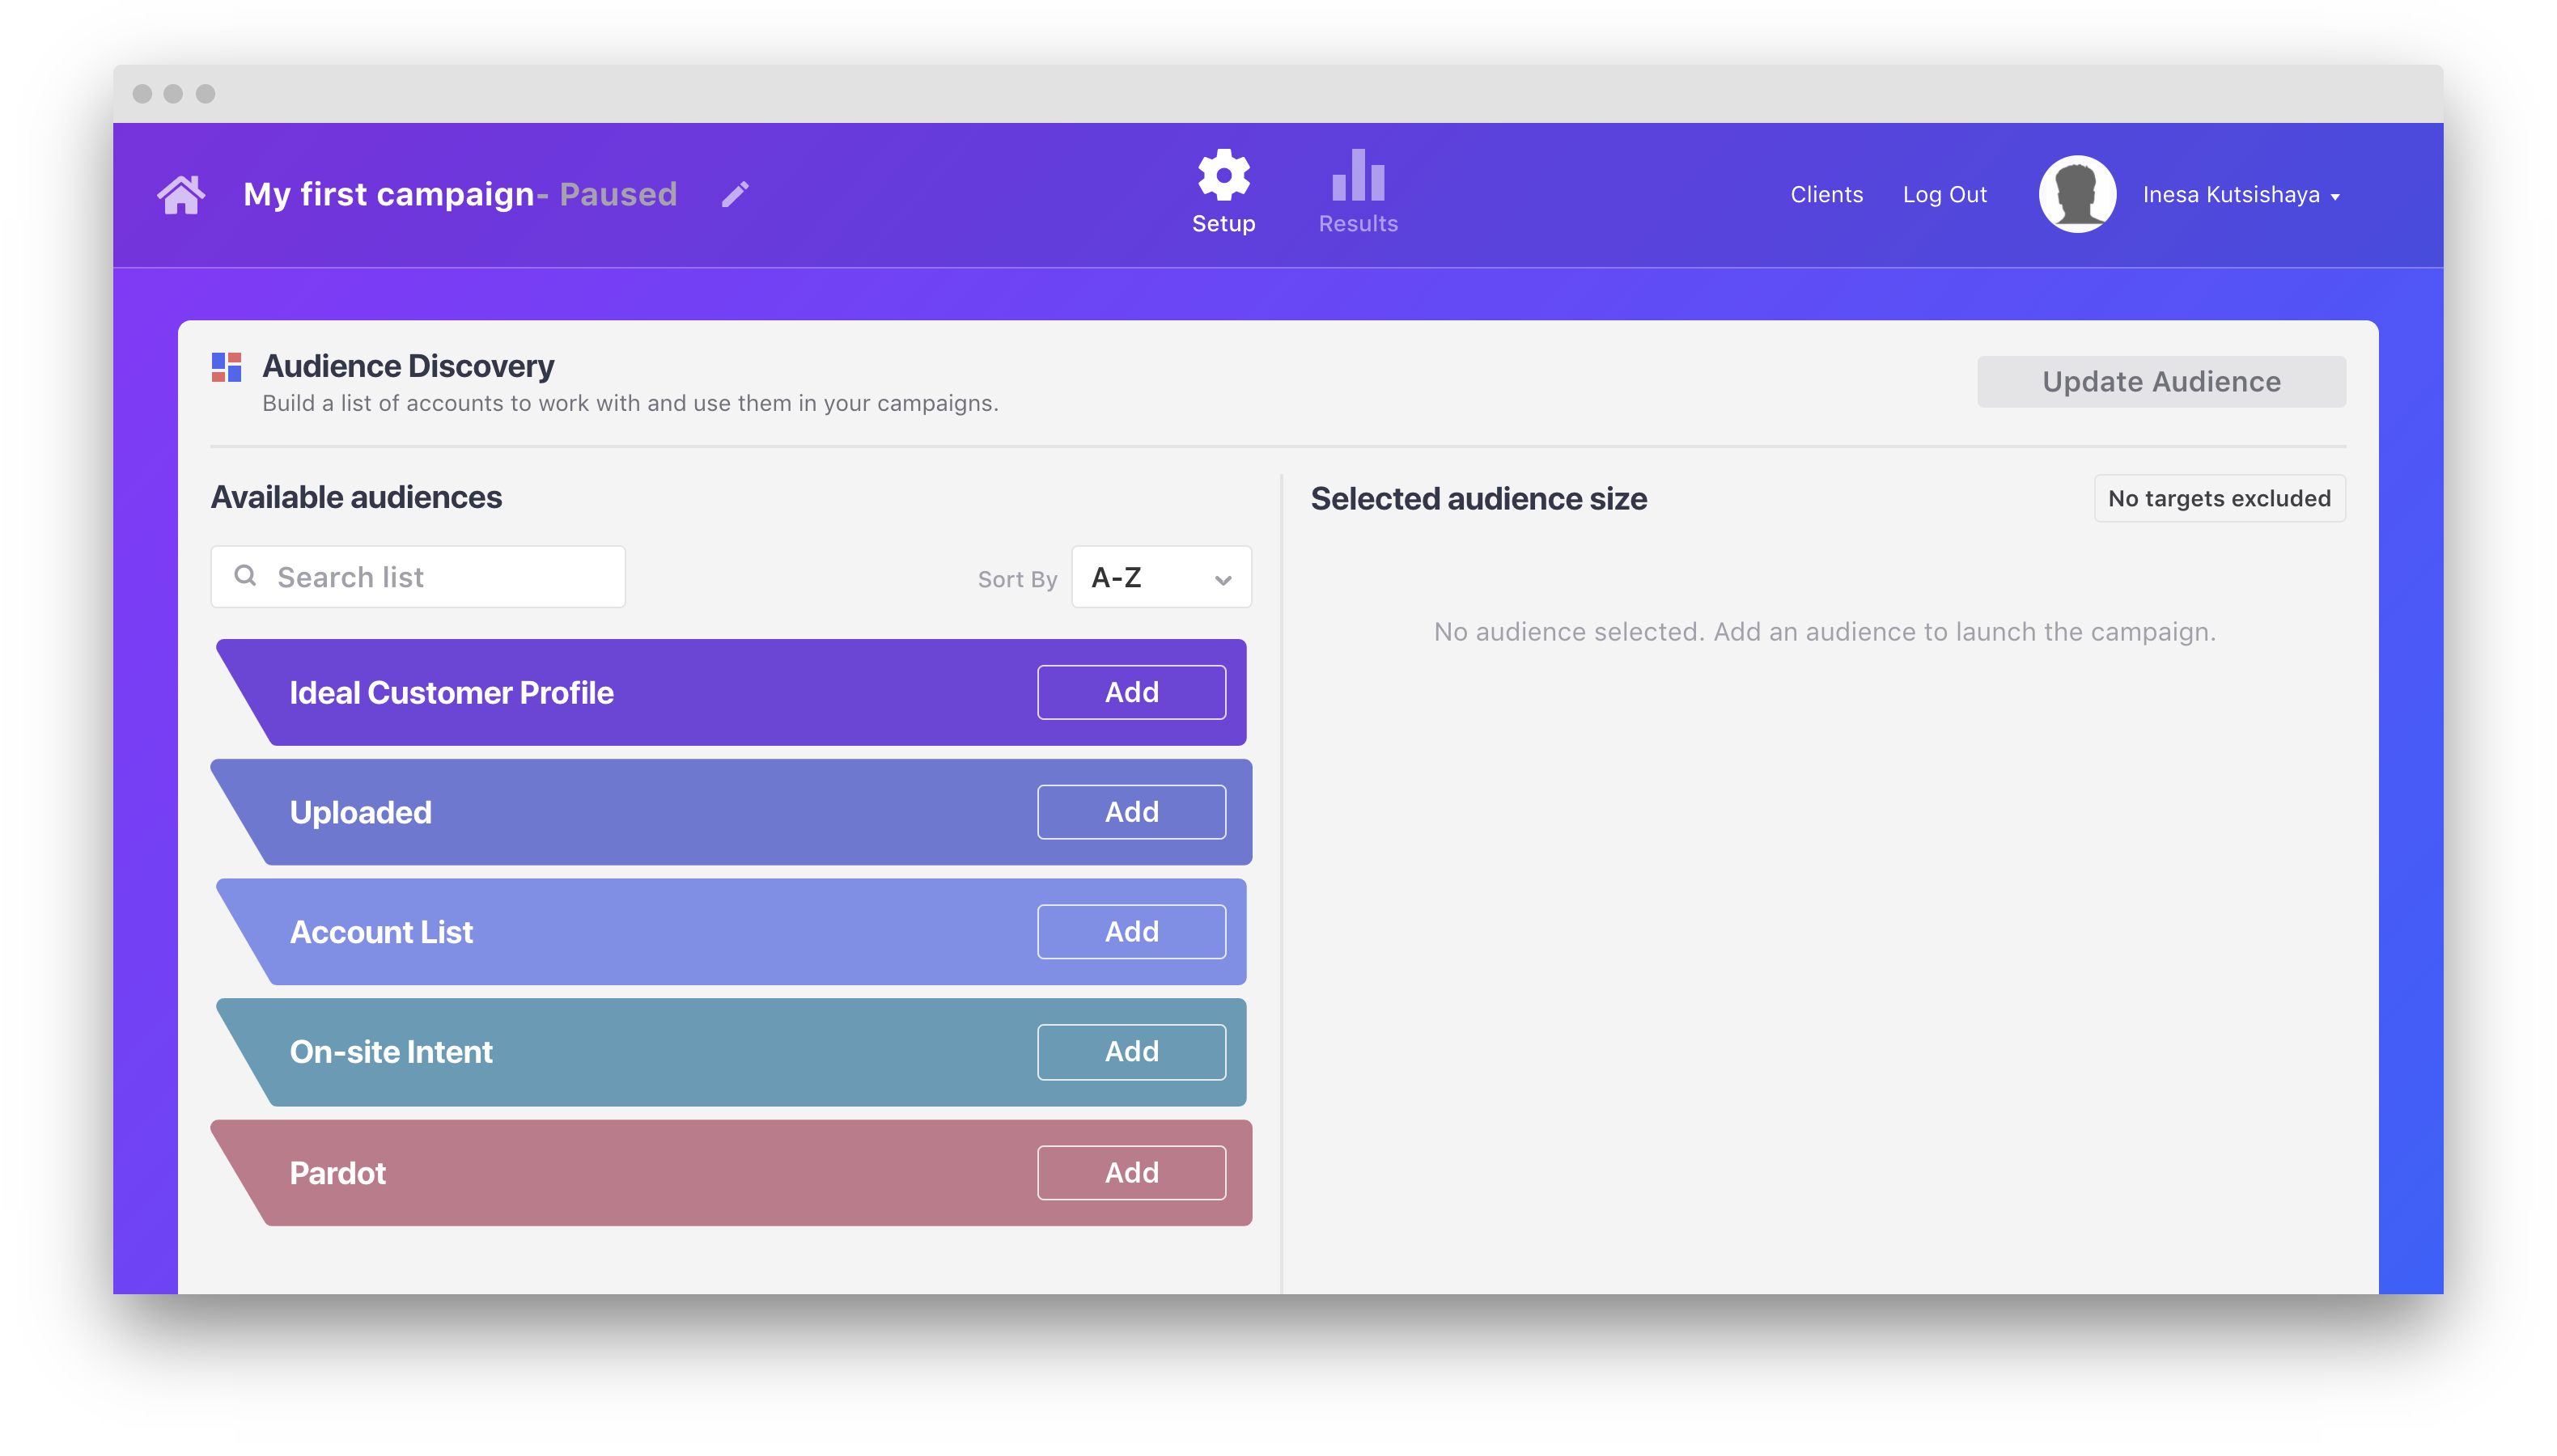Open the Results bar chart icon
2557x1456 pixels.
coord(1358,176)
